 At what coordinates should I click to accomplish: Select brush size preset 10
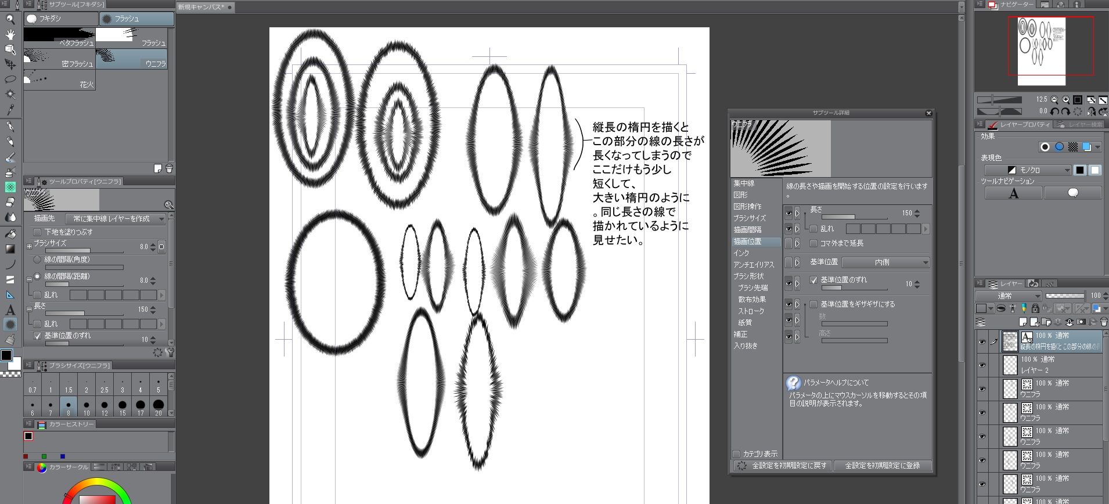[x=87, y=407]
